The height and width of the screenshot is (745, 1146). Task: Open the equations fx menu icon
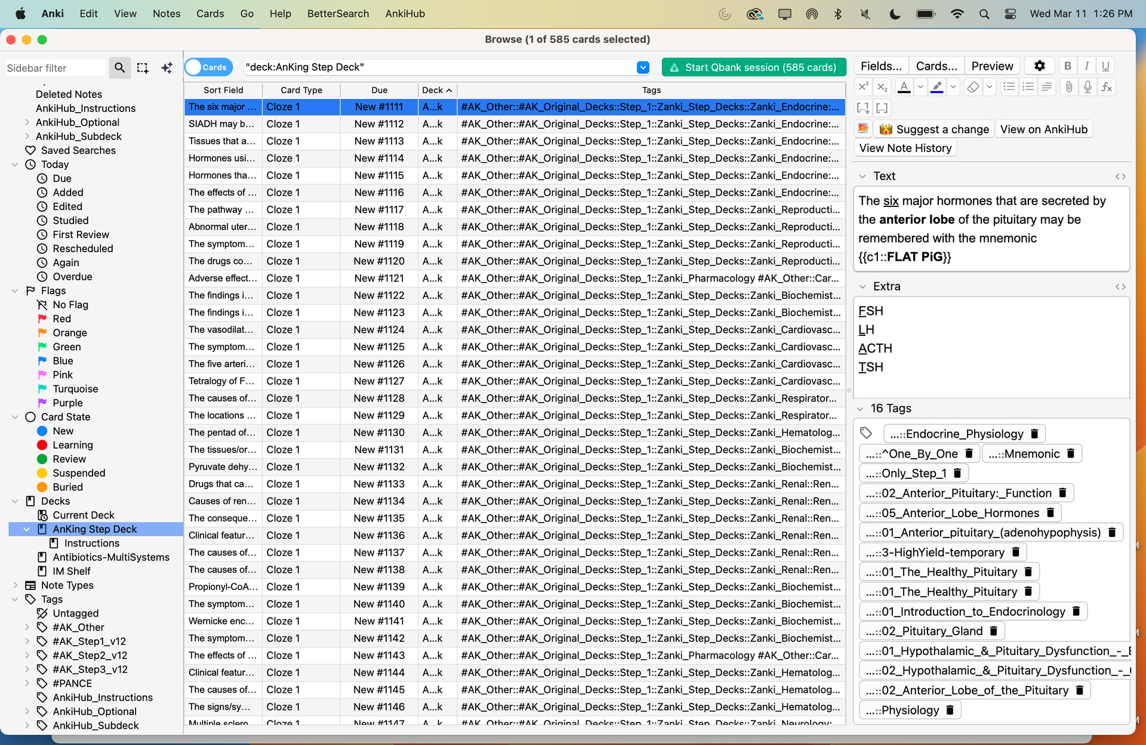tap(1107, 88)
